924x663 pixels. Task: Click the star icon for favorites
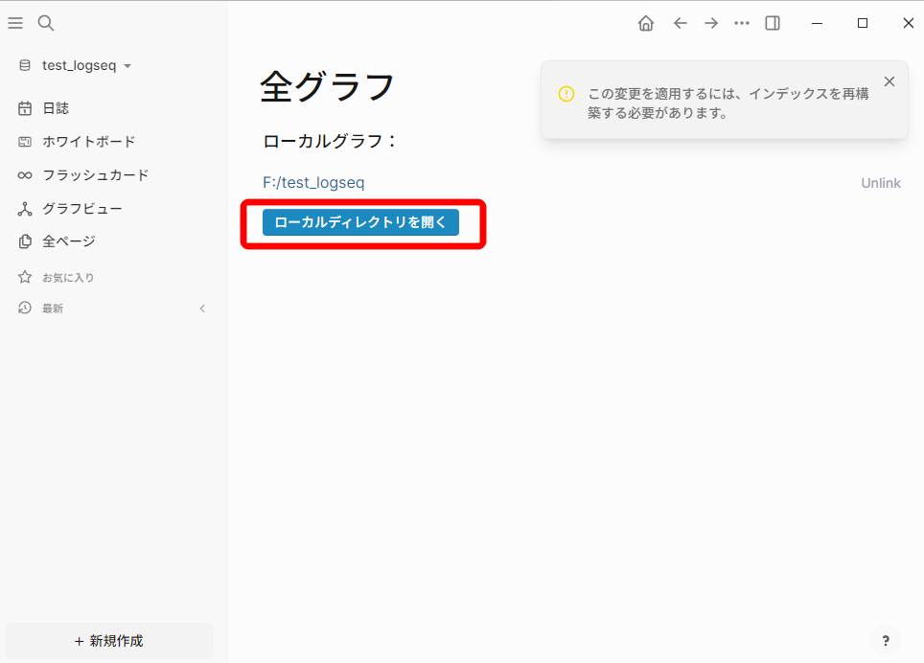25,277
